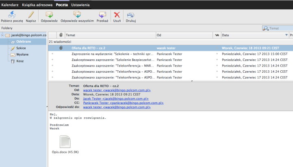Open Zaakceptowano zaproszenie: Telekonferencja – MAR message
Viewport: 293px width, 167px height.
click(113, 66)
